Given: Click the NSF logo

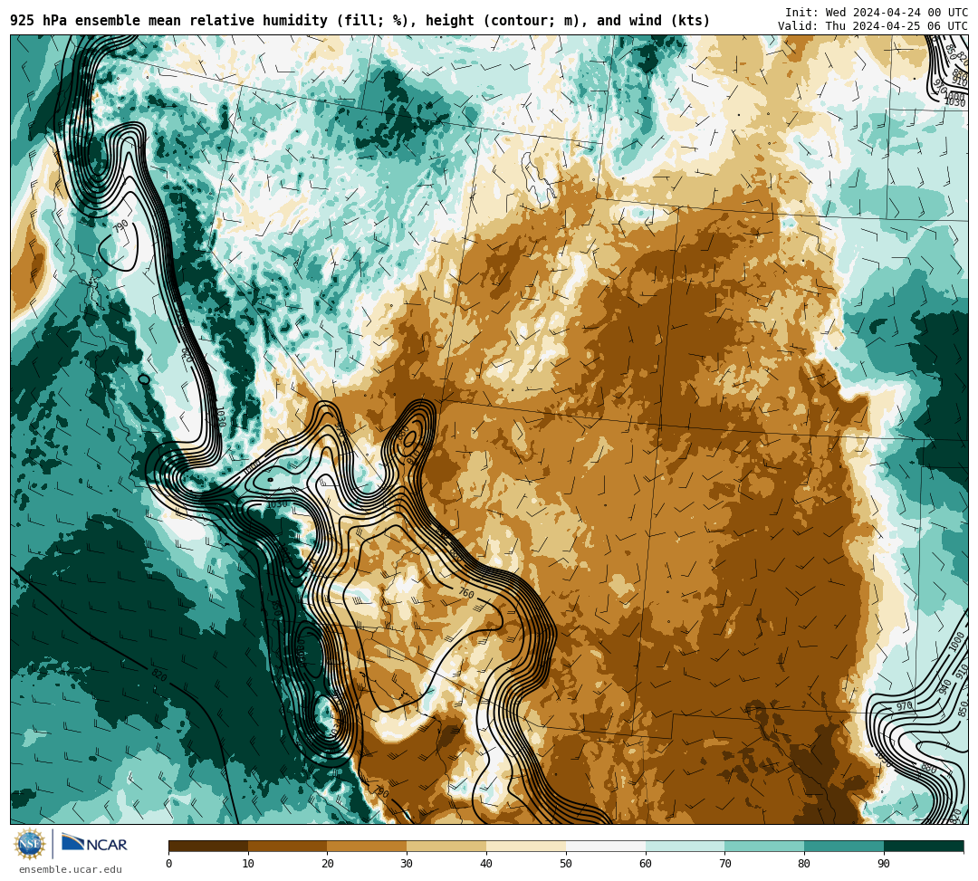Looking at the screenshot, I should coord(29,845).
